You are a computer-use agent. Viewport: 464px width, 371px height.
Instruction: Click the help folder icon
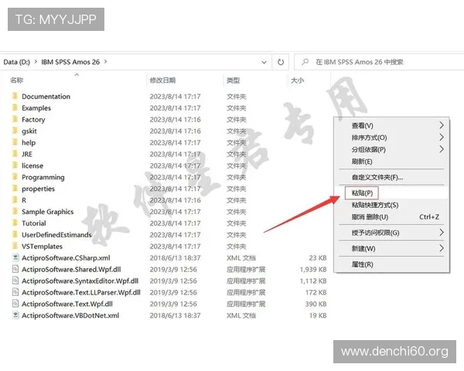pyautogui.click(x=15, y=142)
